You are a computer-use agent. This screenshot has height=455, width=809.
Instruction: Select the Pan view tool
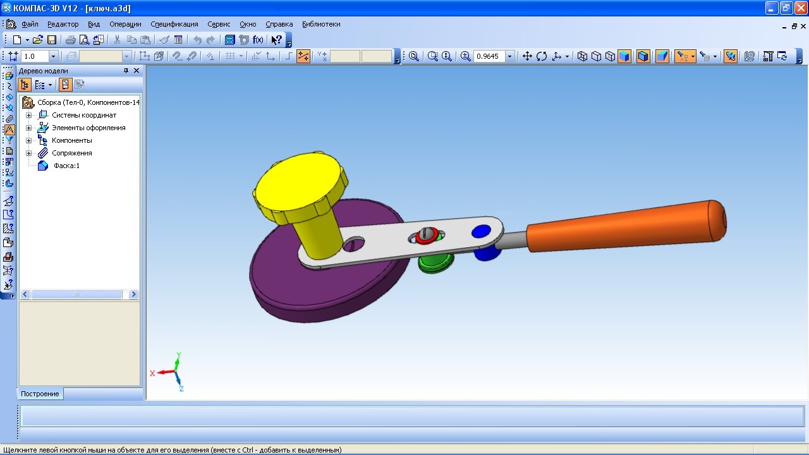527,56
